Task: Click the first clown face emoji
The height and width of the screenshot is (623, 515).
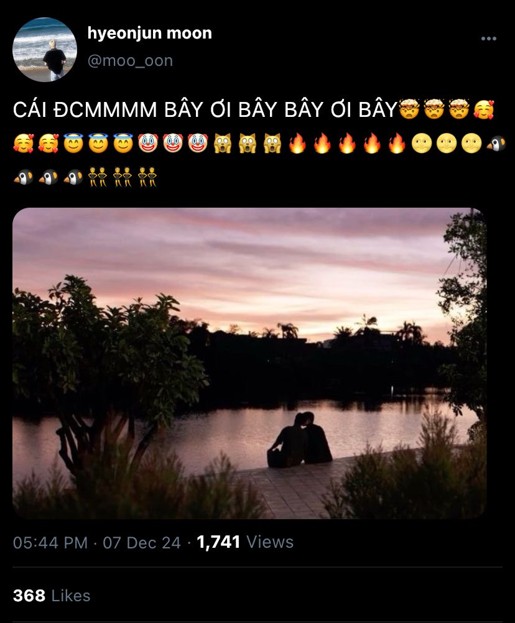Action: [148, 144]
